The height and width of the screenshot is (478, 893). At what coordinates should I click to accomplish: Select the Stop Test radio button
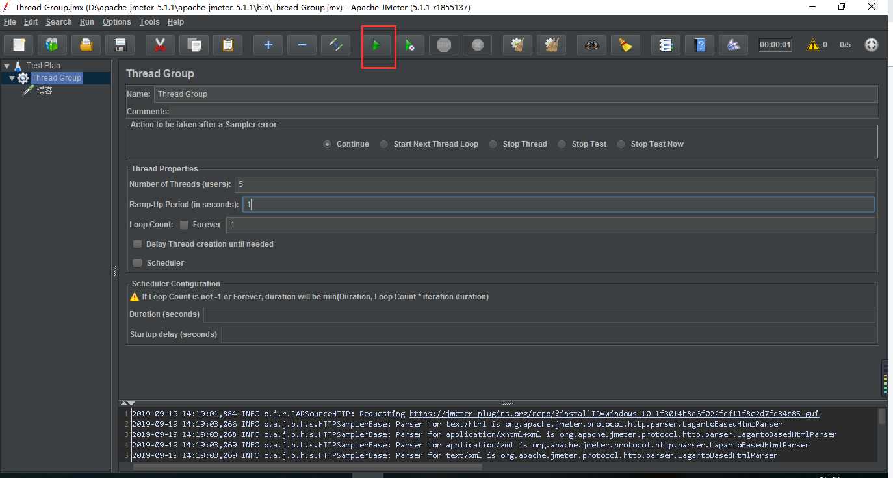562,144
